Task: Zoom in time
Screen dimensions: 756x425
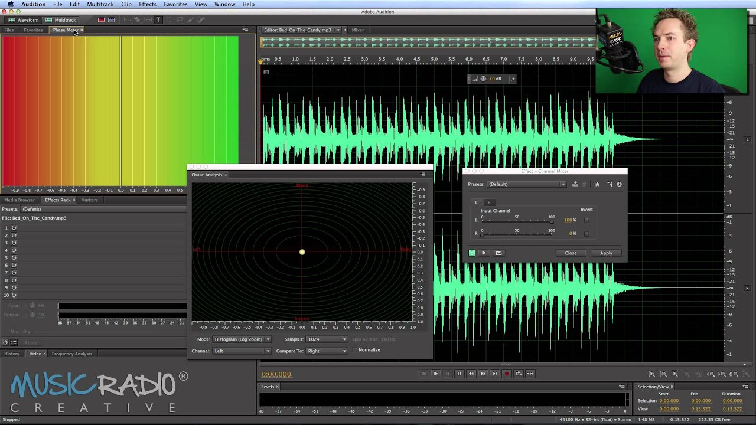Action: (675, 374)
